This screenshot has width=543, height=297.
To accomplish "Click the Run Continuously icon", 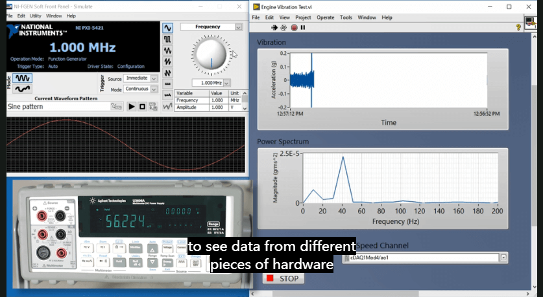I will coord(284,28).
